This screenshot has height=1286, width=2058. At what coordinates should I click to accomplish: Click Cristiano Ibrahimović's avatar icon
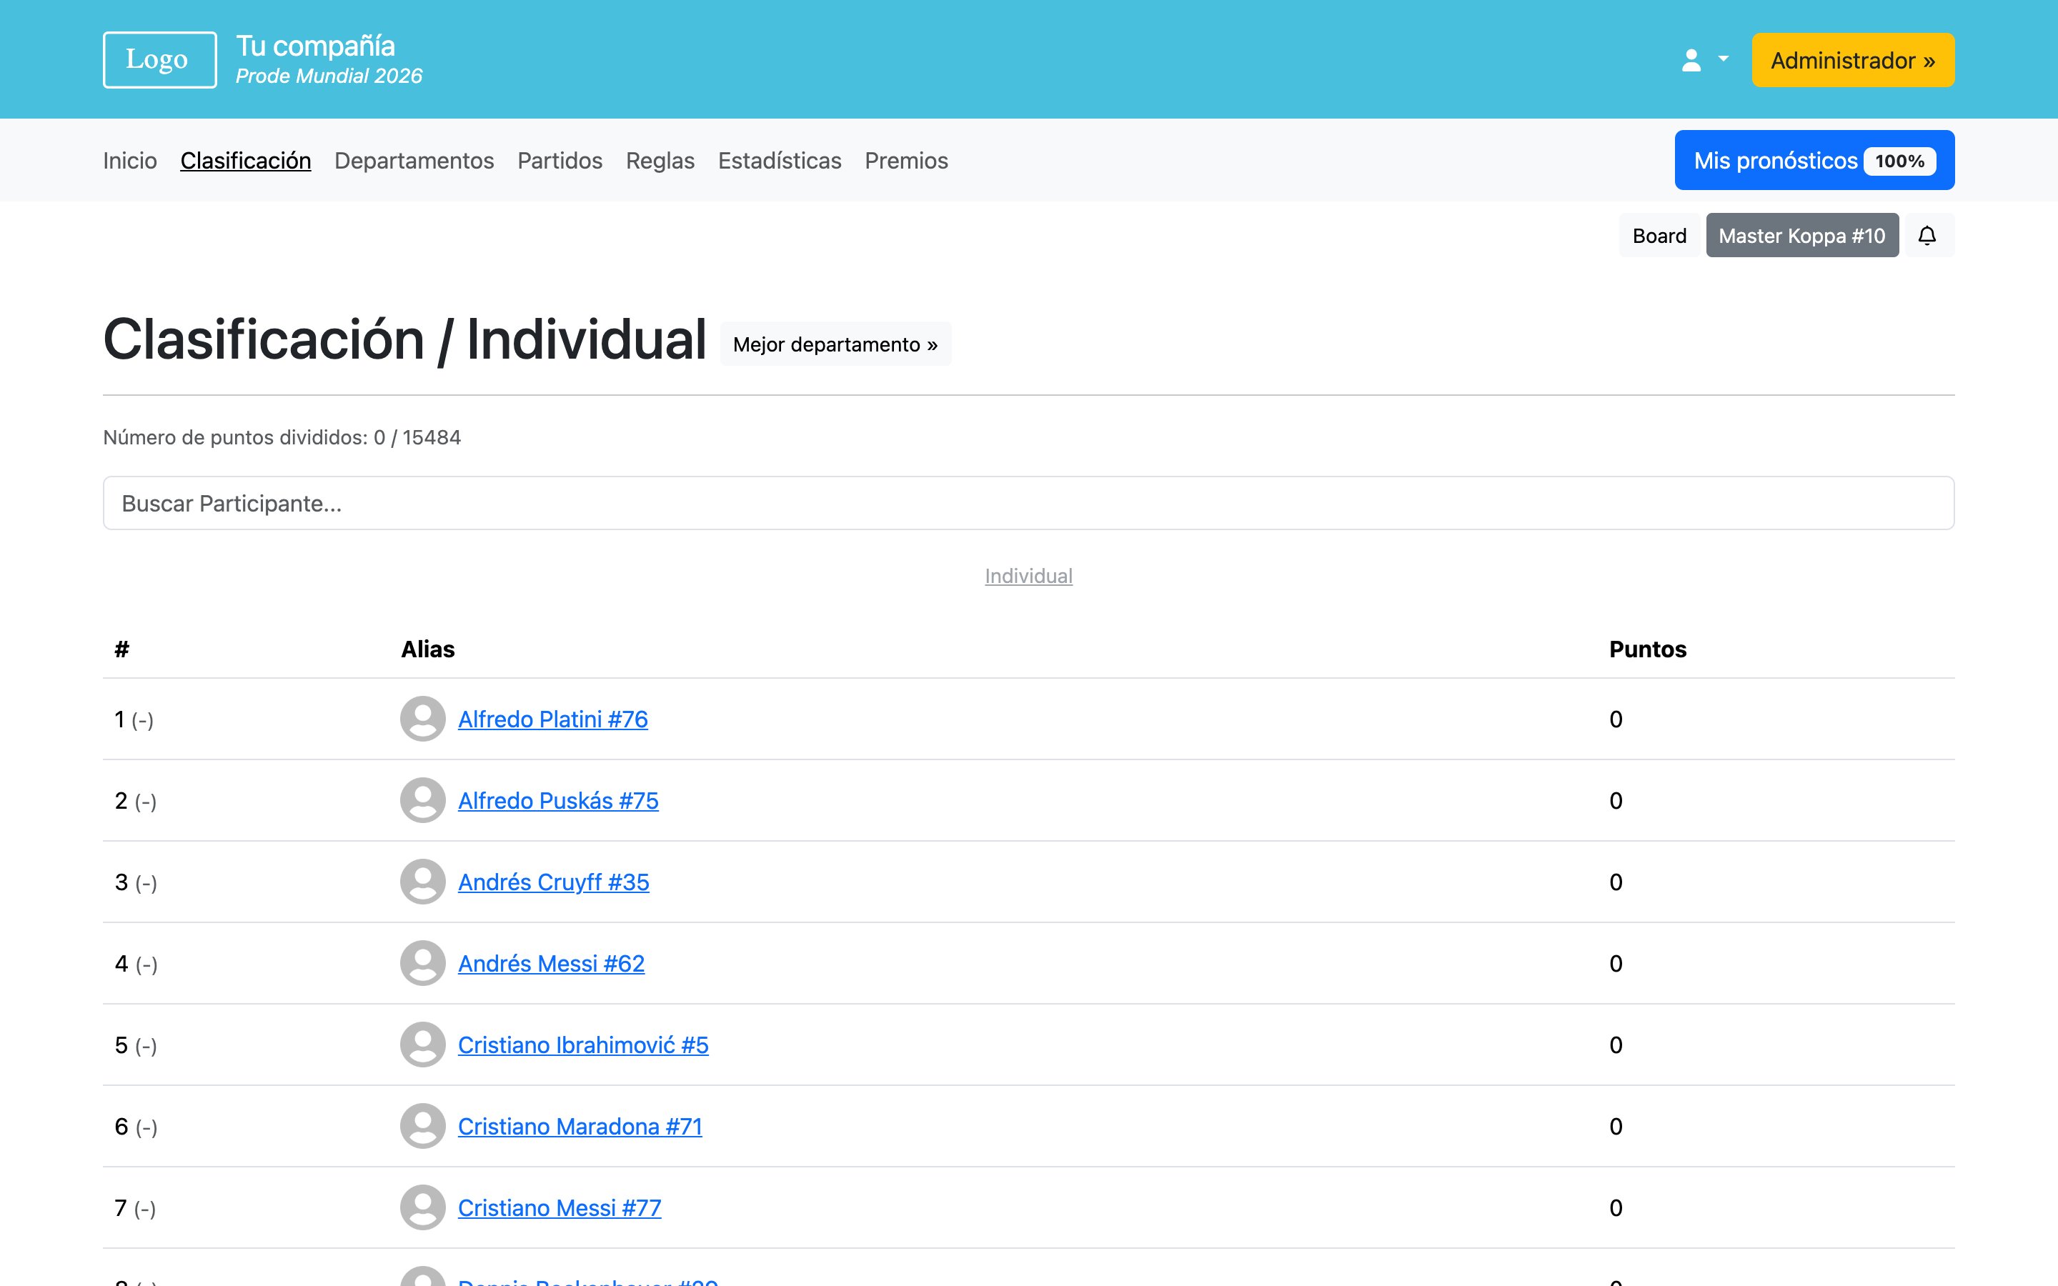point(422,1045)
